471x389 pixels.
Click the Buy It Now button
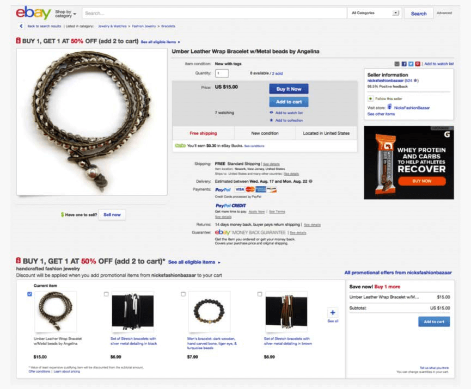tap(289, 89)
